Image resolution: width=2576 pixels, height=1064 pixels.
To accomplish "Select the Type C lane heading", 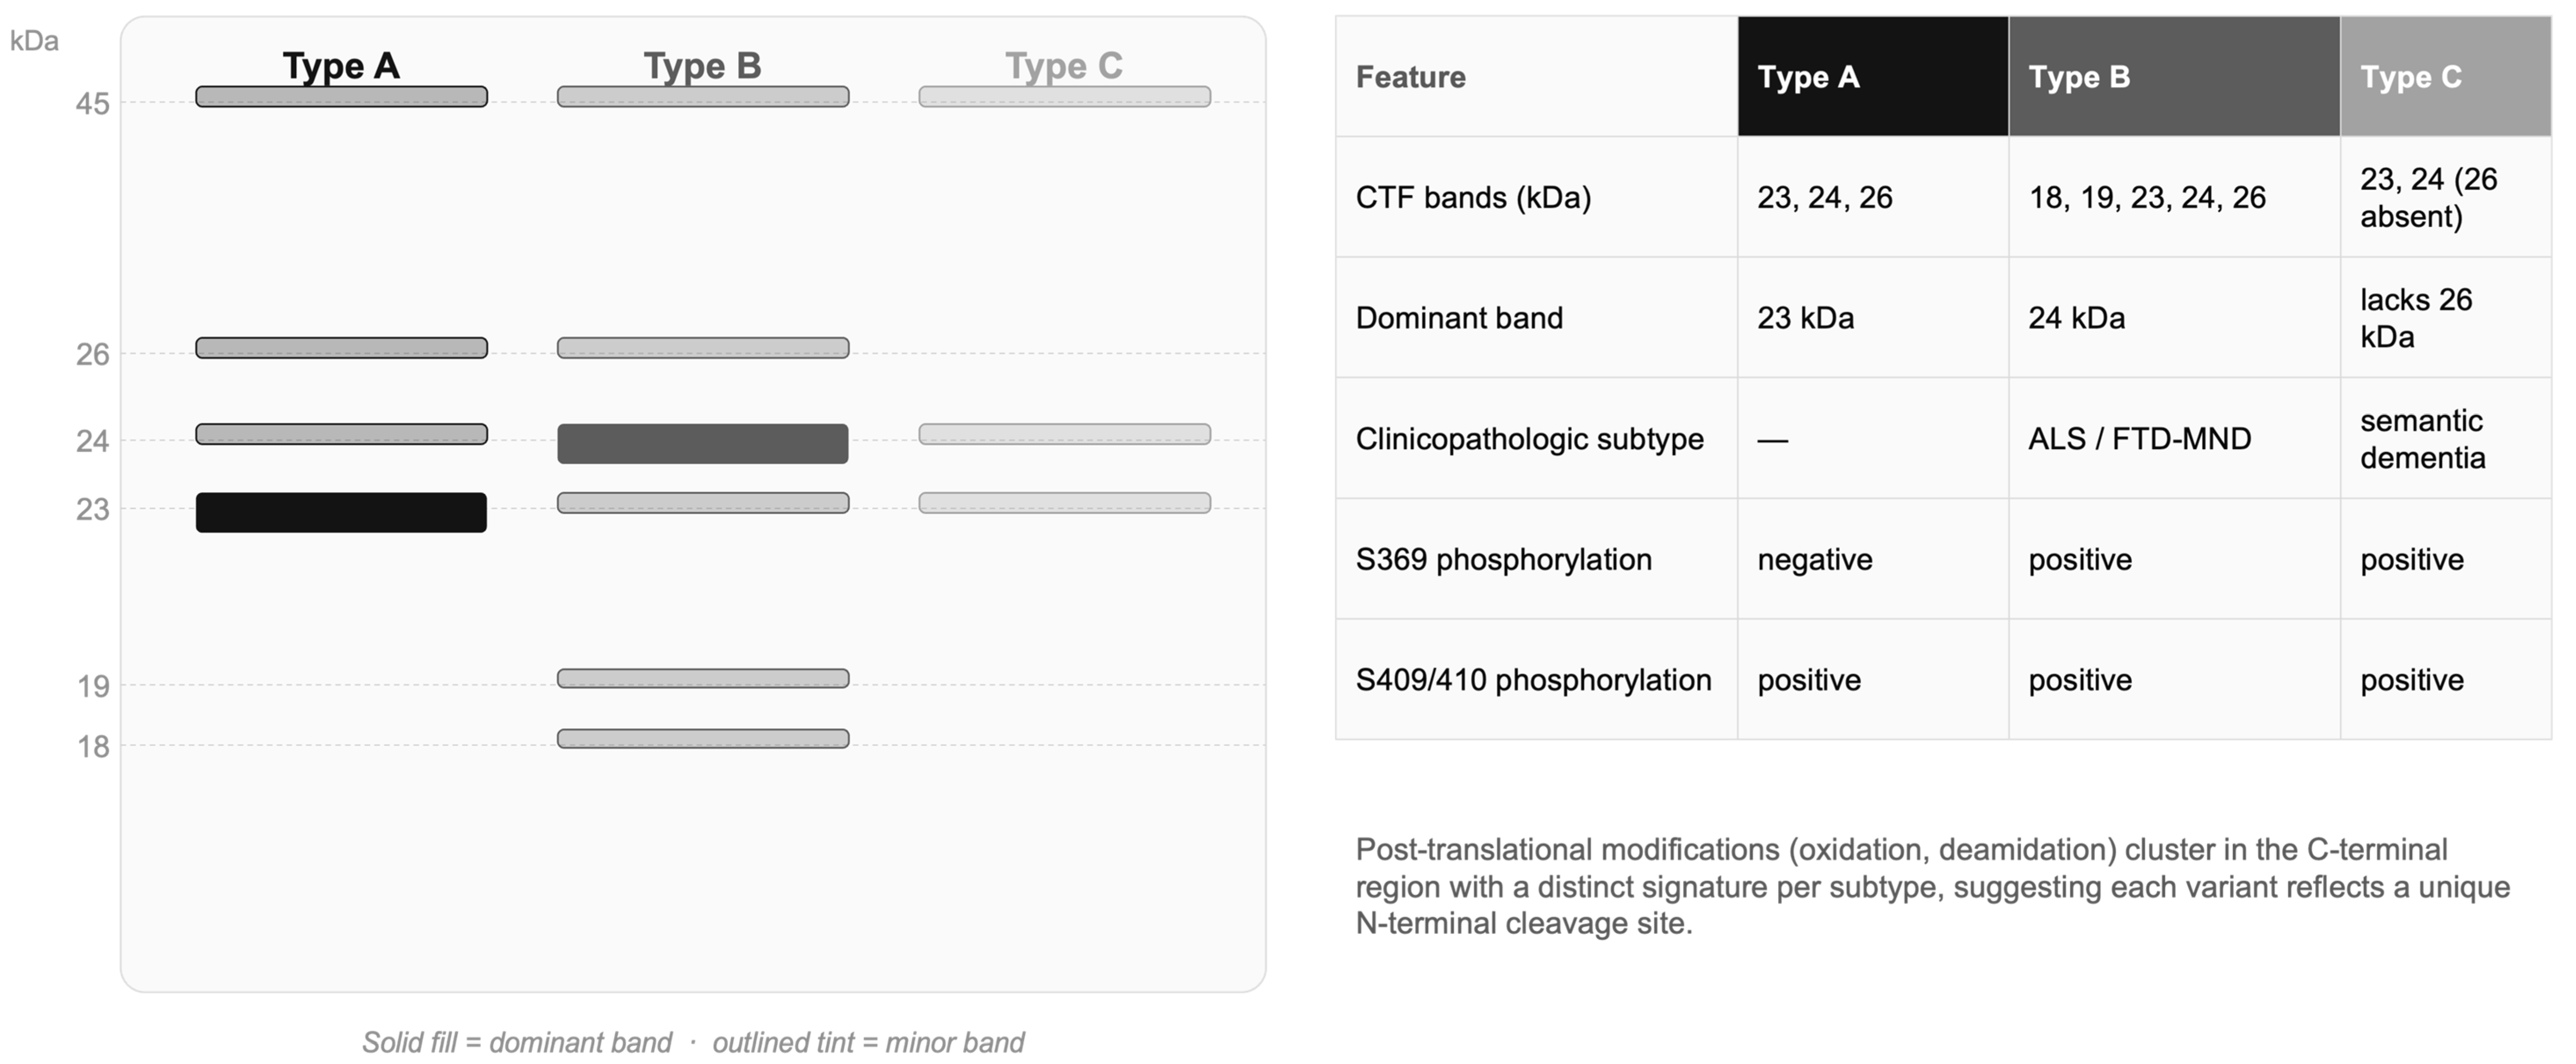I will point(1064,66).
